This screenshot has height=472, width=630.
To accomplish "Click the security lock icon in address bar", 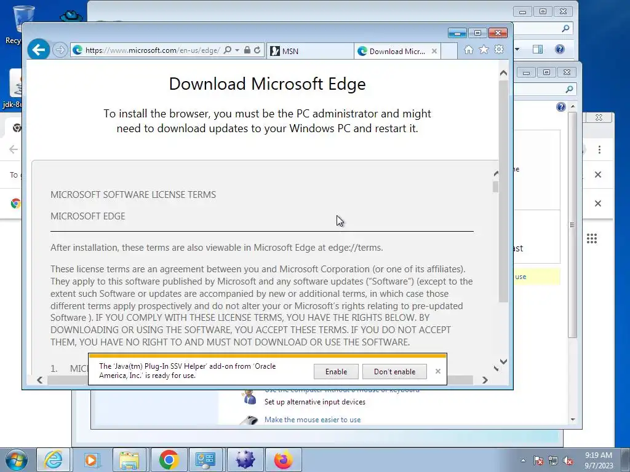I will 247,50.
